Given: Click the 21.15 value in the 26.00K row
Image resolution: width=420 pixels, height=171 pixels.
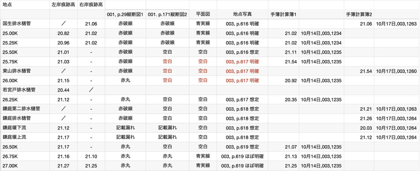Looking at the screenshot, I should coord(64,81).
